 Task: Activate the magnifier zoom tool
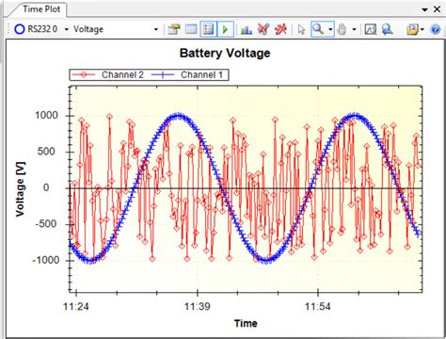coord(318,29)
